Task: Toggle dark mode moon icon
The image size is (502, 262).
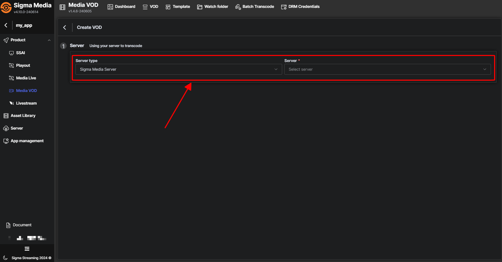Action: (x=5, y=258)
